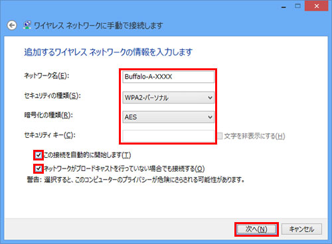Screen dimensions: 332x244
Task: Click the ネットワーク名(E) label
Action: pyautogui.click(x=46, y=76)
